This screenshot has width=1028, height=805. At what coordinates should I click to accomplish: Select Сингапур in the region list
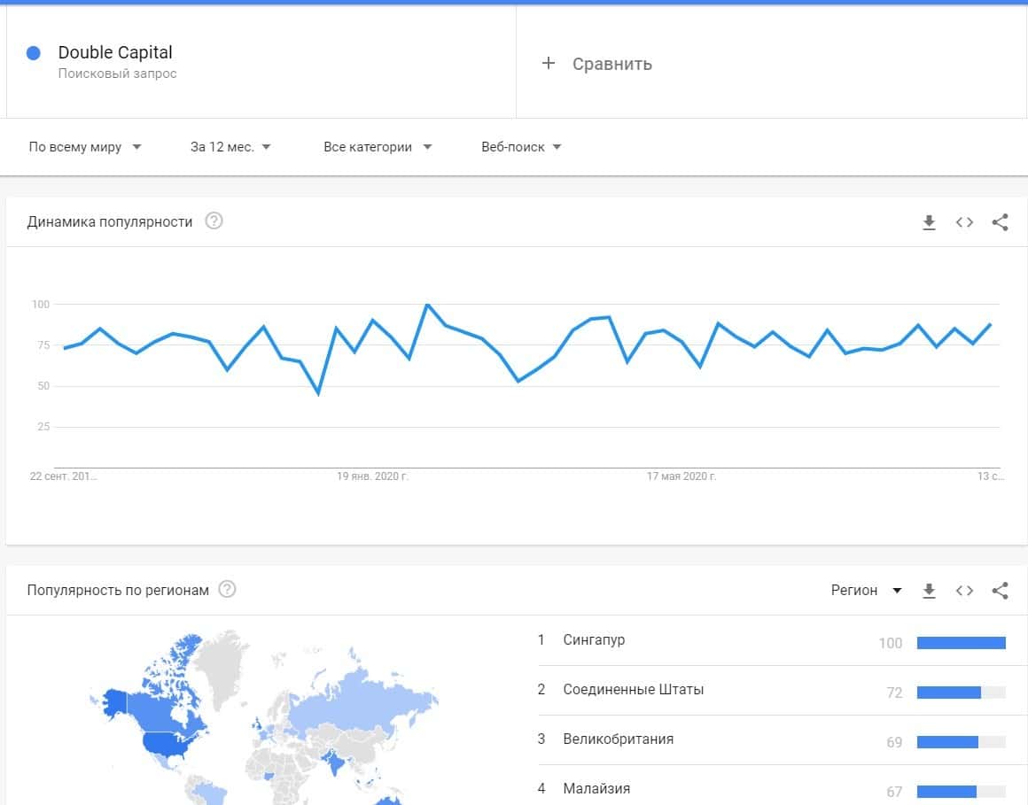click(594, 639)
